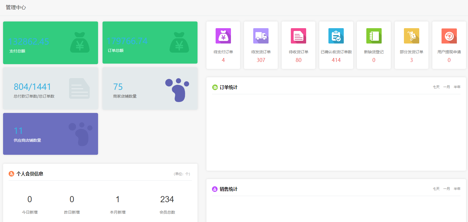Viewport: 468px width, 222px height.
Task: Click the 今日新增 member label
Action: point(30,212)
